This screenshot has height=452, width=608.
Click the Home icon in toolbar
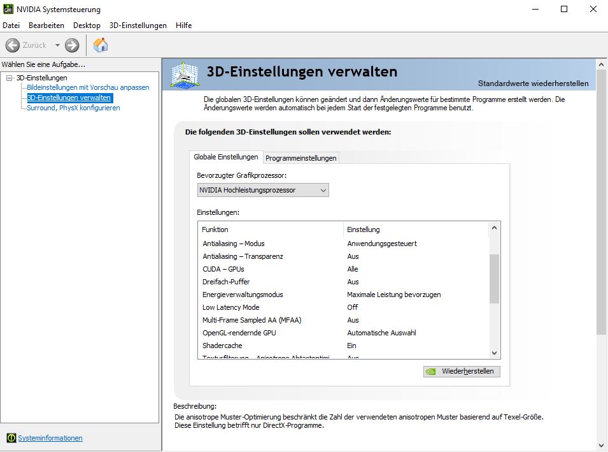click(101, 45)
